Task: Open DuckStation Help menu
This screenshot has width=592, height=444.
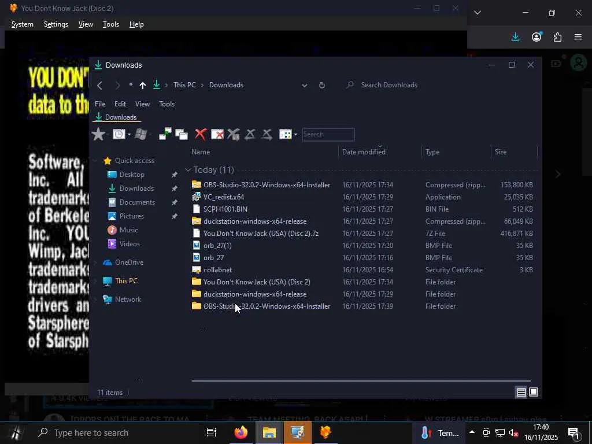Action: (x=136, y=24)
